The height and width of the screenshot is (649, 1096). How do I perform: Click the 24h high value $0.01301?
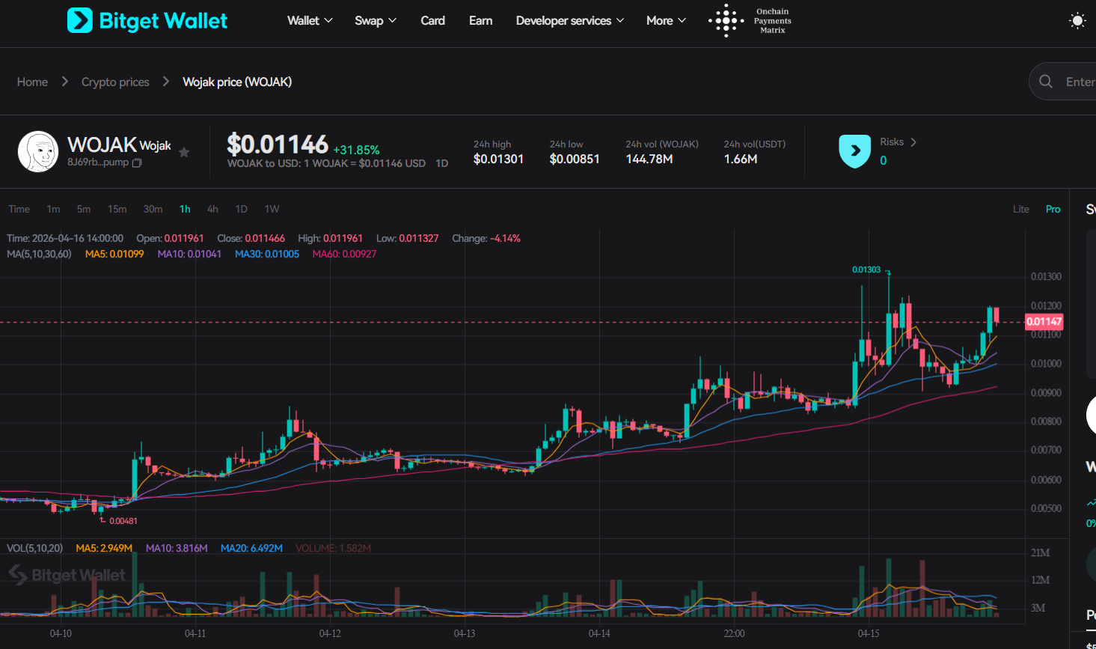point(499,159)
